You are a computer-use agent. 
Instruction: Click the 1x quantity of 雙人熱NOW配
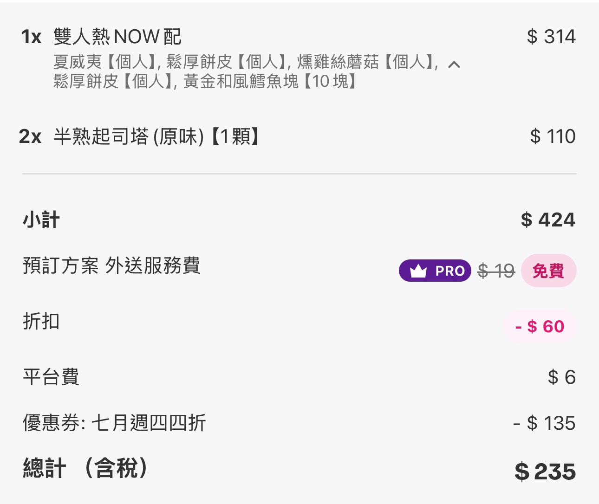pos(31,37)
